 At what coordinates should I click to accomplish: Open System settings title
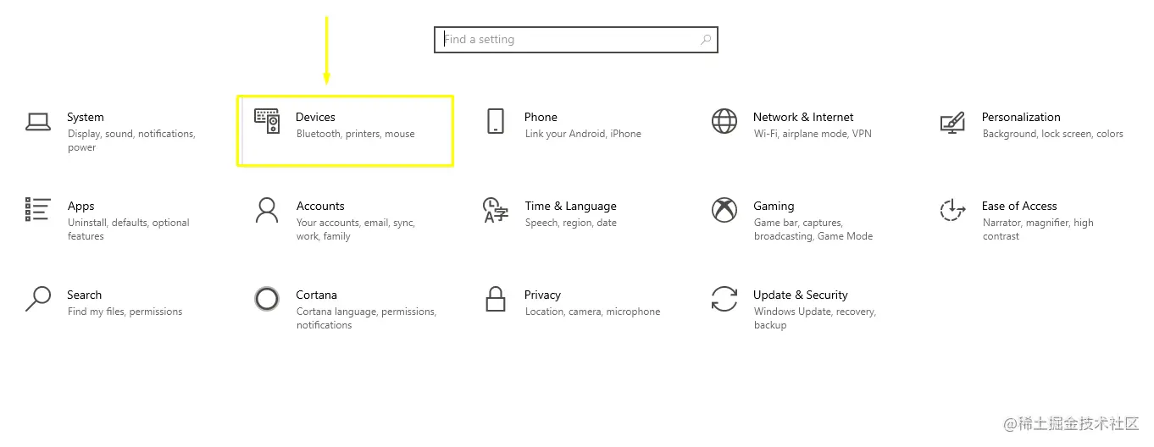click(86, 117)
